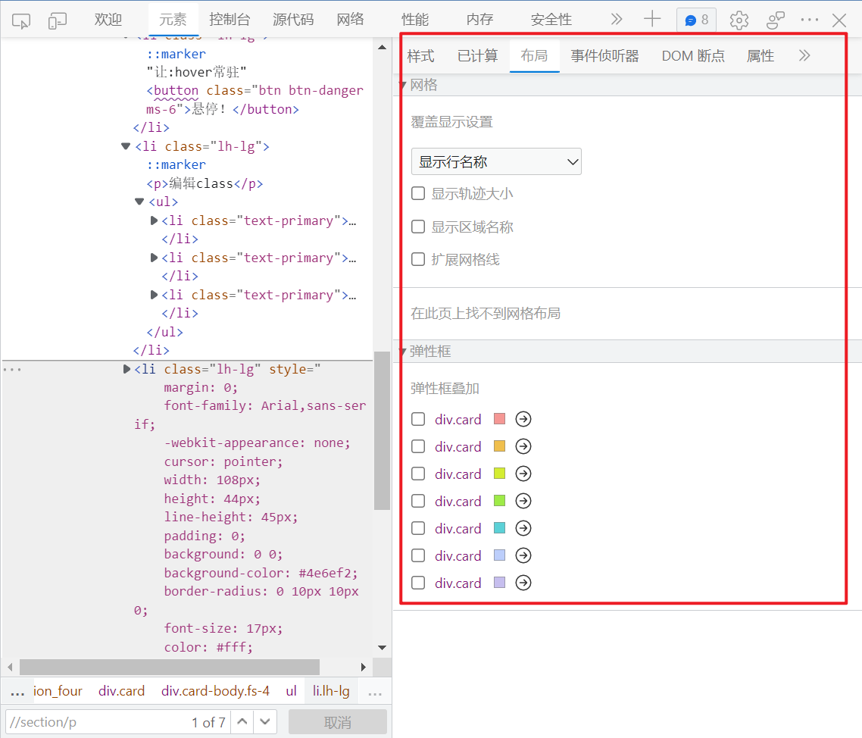This screenshot has width=862, height=738.
Task: Click the //section/p search field
Action: (95, 722)
